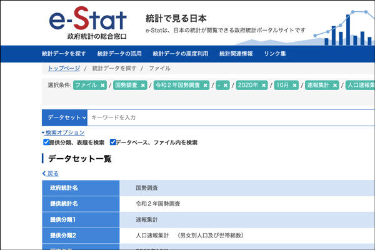Open the 統計データを探す menu
Viewport: 375px width, 250px height.
[64, 54]
